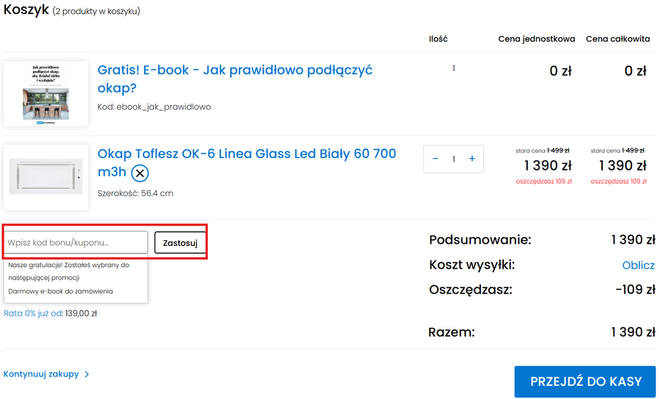Decrease Okap quantity with minus button

pyautogui.click(x=436, y=159)
